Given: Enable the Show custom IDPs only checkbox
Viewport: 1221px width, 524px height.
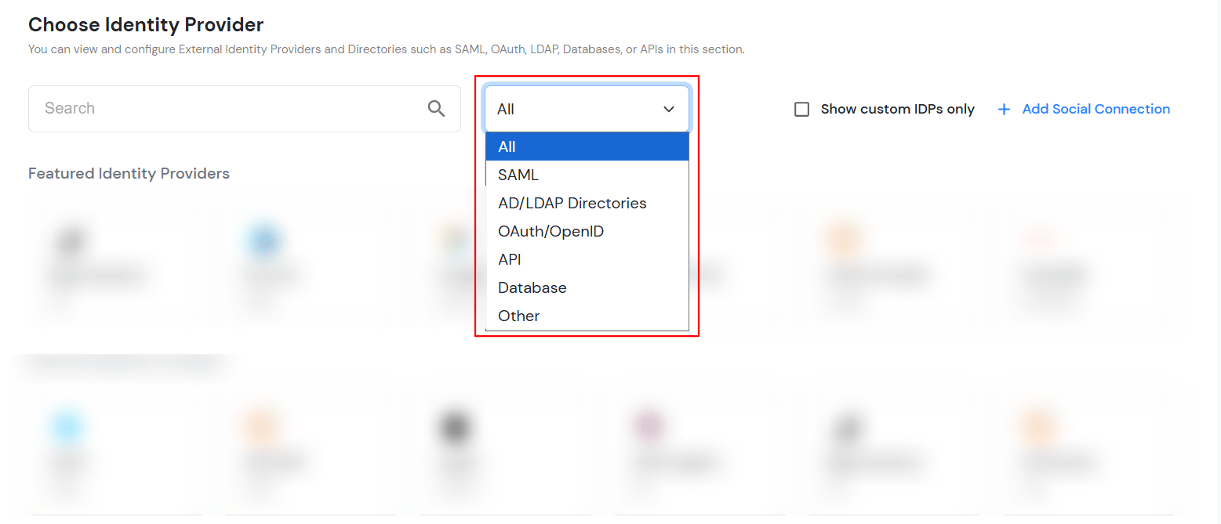Looking at the screenshot, I should point(801,109).
